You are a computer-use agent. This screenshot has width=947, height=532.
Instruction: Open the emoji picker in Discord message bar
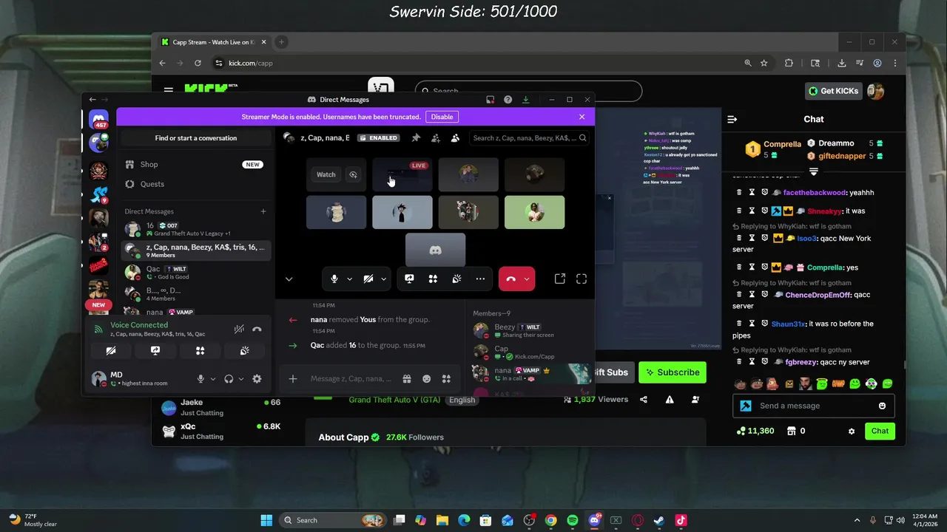pos(426,379)
